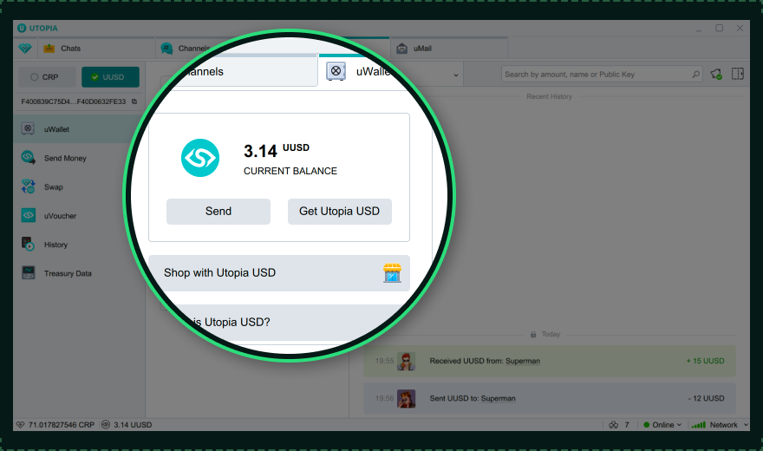Click the Send Money icon

(x=29, y=158)
